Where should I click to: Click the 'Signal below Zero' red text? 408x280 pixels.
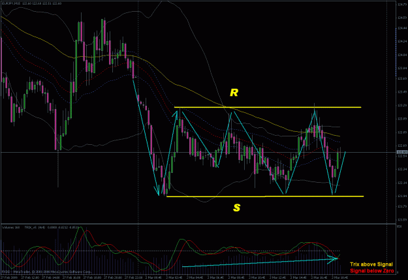click(372, 271)
